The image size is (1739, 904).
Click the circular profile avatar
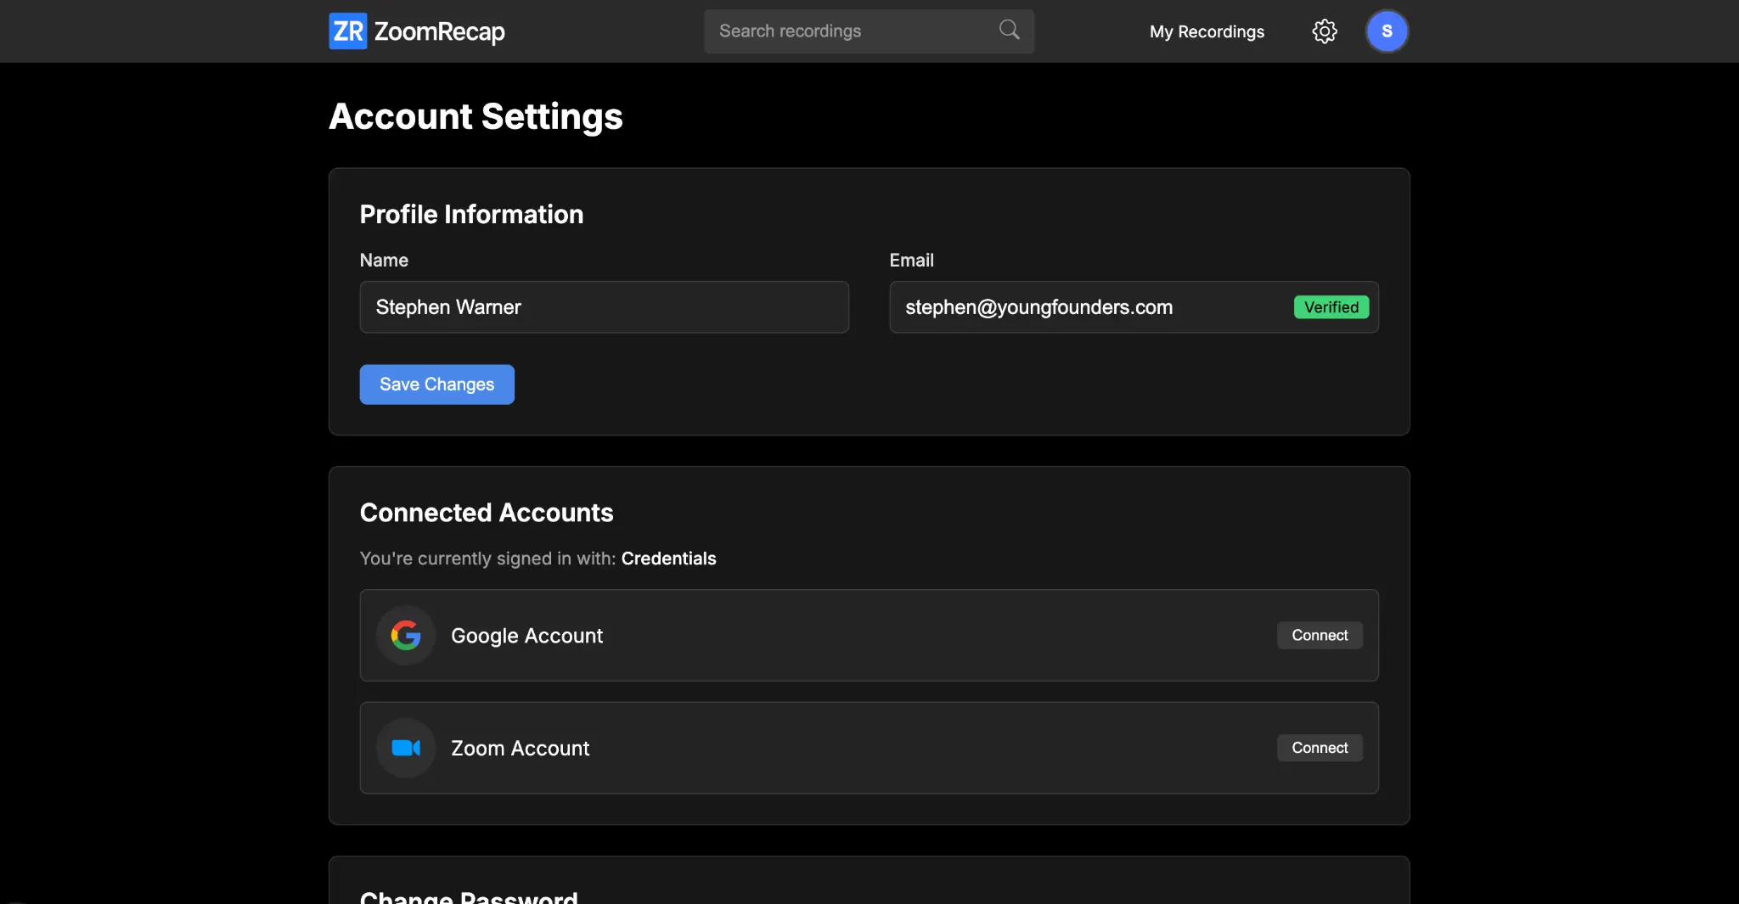(1387, 31)
